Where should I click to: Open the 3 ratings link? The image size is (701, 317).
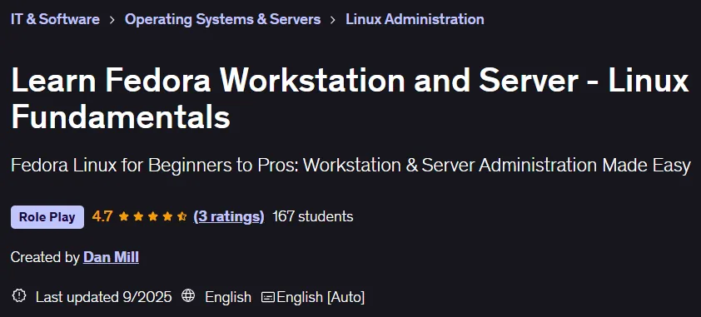coord(228,216)
